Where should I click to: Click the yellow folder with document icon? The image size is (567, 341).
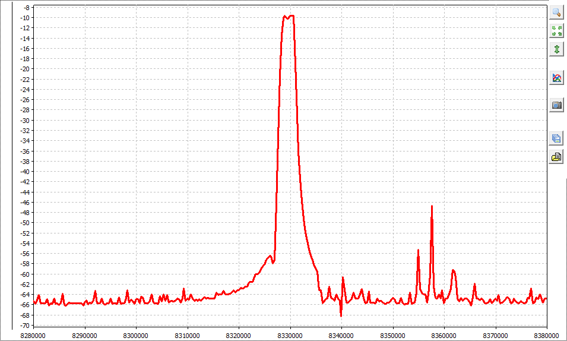556,157
